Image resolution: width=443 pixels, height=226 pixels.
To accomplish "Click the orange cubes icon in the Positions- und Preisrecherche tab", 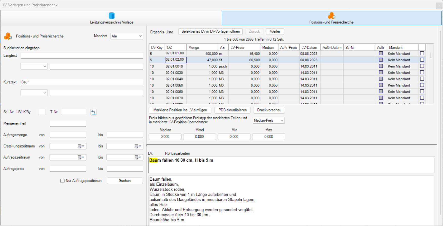I will pos(331,16).
